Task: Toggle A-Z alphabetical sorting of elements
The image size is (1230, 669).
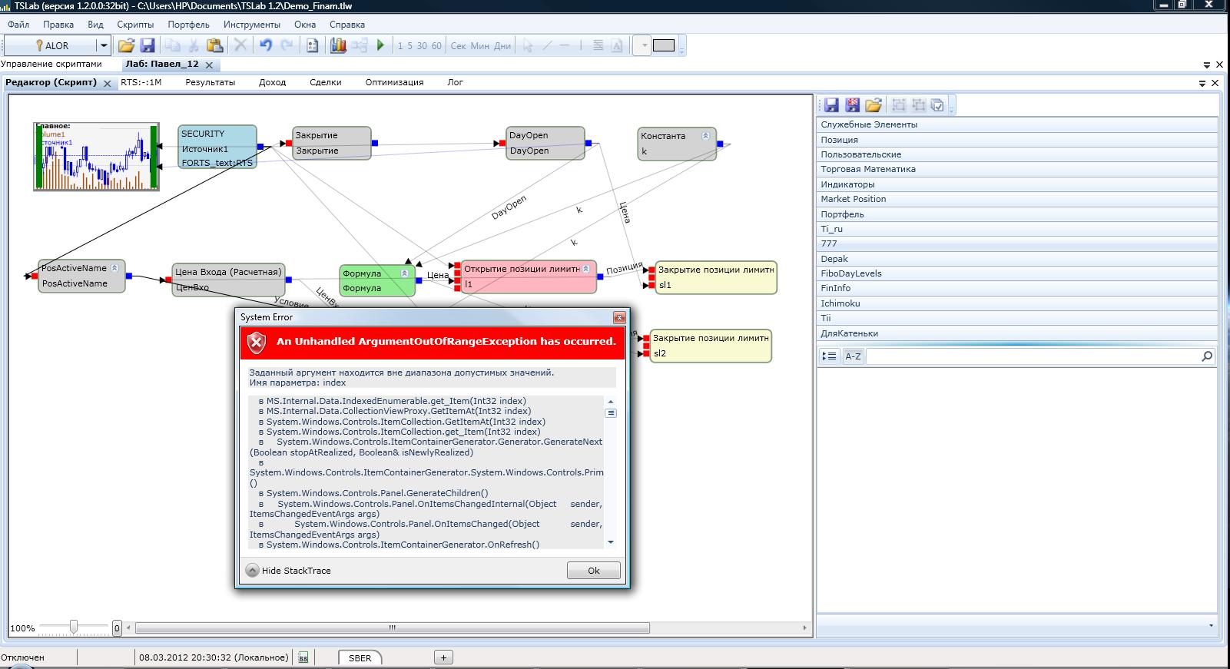Action: (x=853, y=356)
